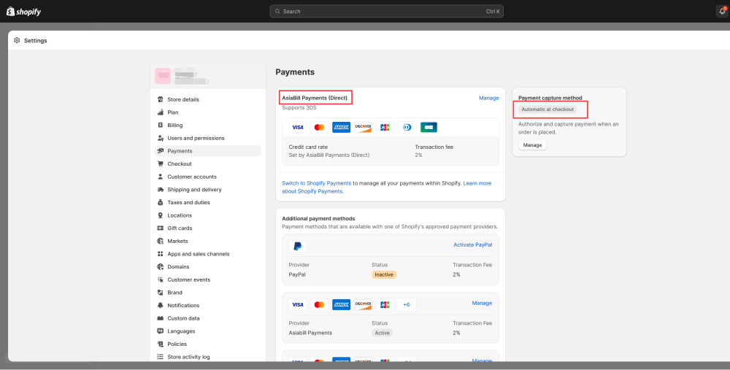The height and width of the screenshot is (370, 730).
Task: Click the Discover icon in AsiaBill Direct card
Action: coord(363,127)
